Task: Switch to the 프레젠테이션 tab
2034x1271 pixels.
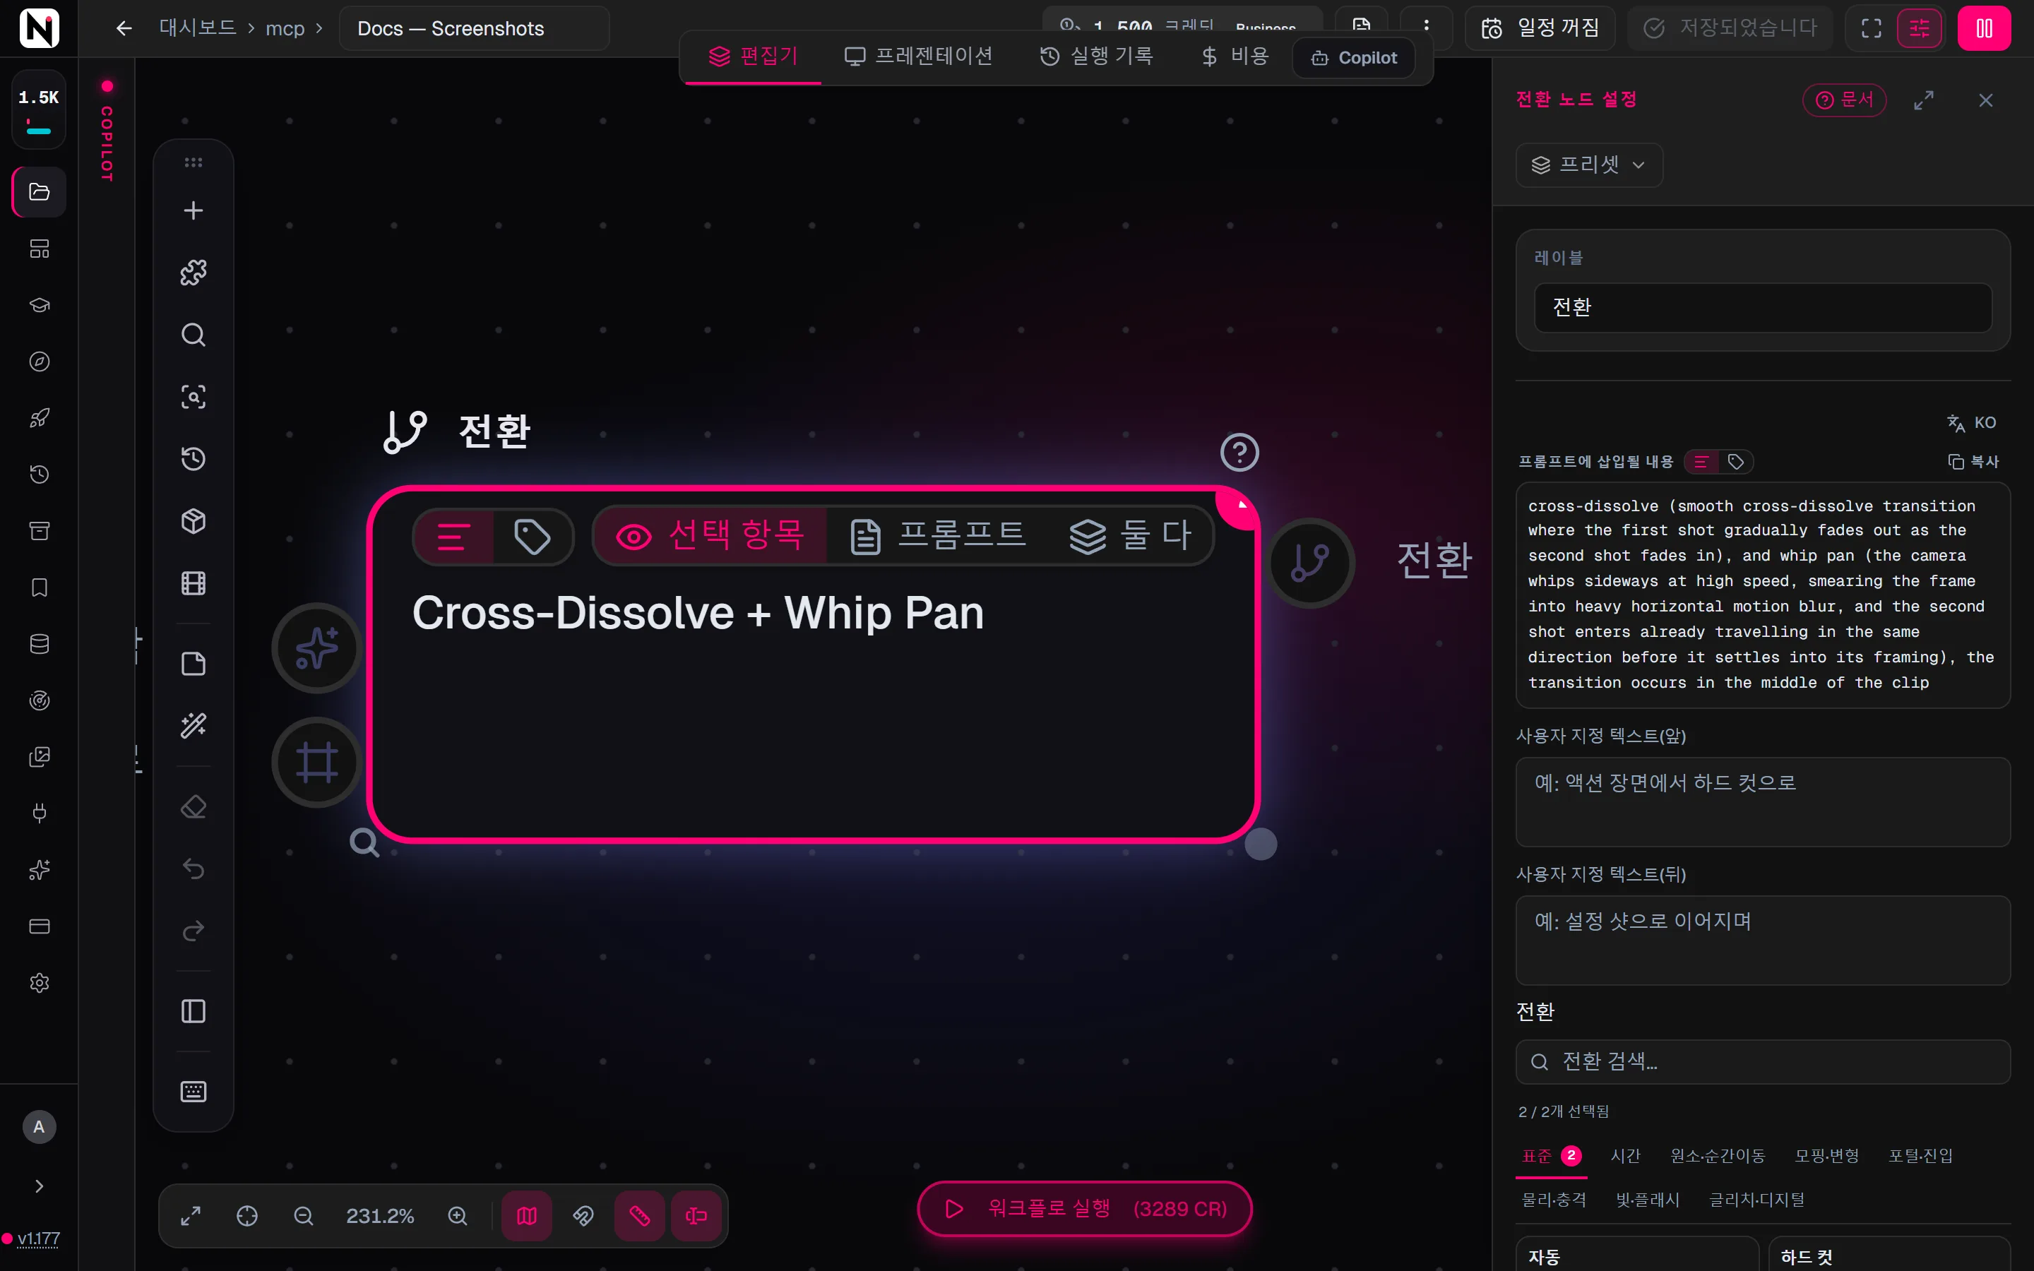Action: (x=919, y=56)
